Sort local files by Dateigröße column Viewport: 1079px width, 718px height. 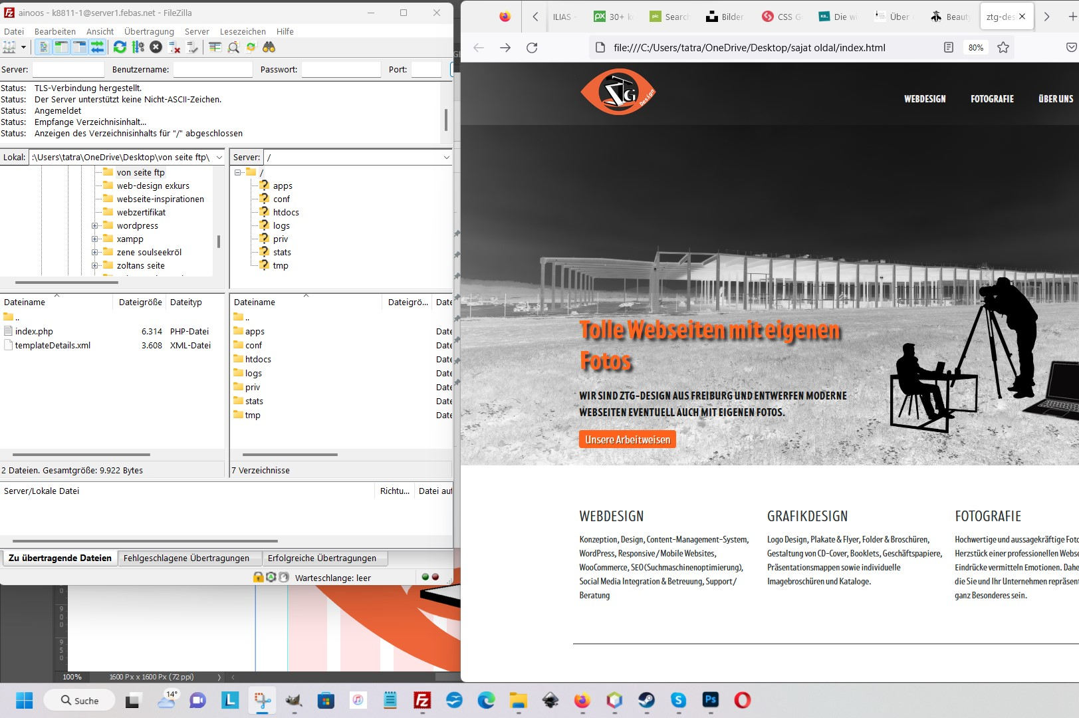tap(140, 302)
